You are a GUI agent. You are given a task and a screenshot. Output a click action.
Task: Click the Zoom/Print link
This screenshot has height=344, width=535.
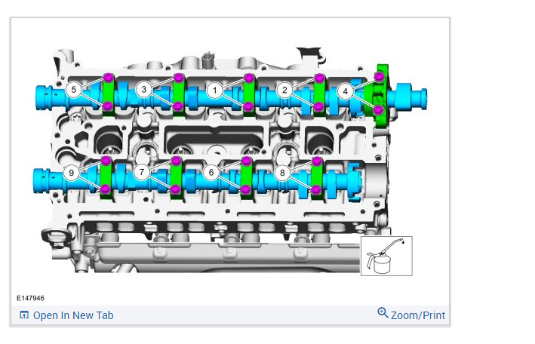(417, 315)
